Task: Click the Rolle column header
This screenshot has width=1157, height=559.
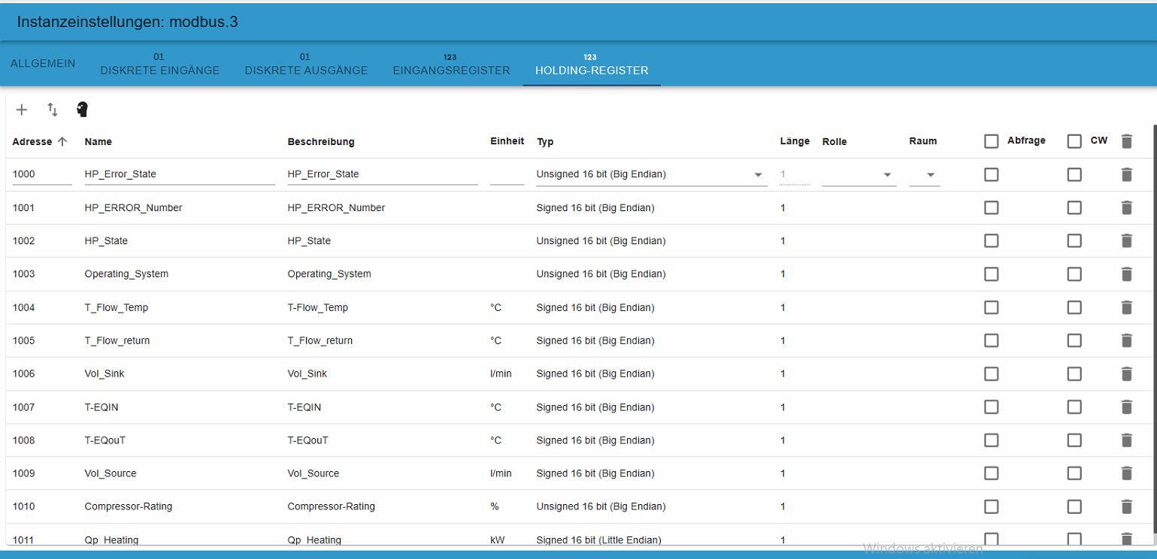Action: point(834,141)
